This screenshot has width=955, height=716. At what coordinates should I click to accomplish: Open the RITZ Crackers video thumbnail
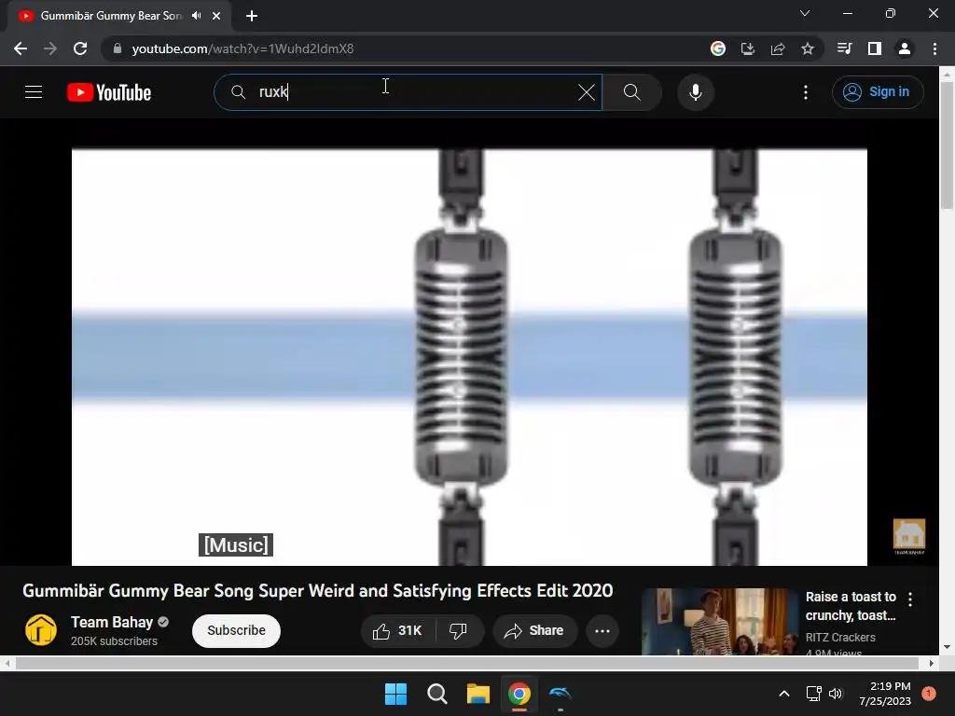(x=719, y=622)
